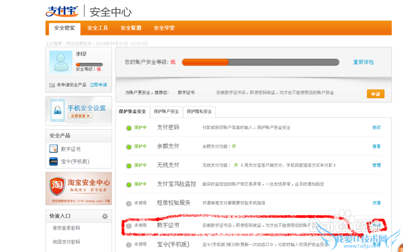The height and width of the screenshot is (252, 403).
Task: Open 宝令(手机版) in 安全产品 list
Action: tap(75, 161)
